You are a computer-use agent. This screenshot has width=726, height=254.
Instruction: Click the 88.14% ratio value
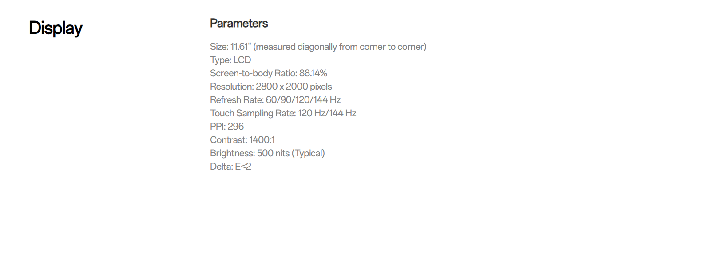(x=313, y=73)
